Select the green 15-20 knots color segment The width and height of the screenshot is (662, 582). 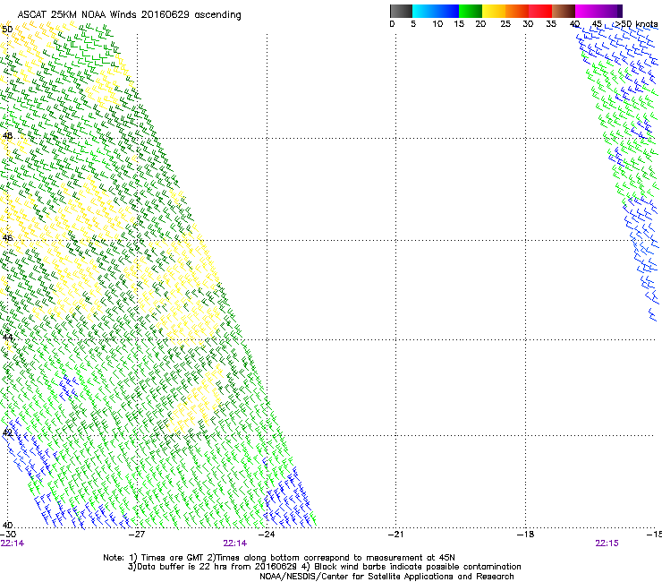pos(471,11)
